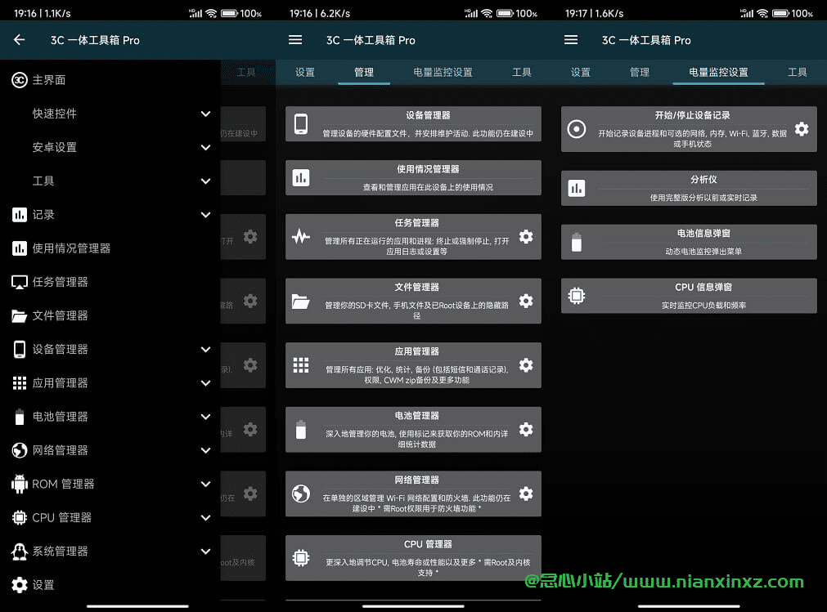Expand the 工具 chevron in the drawer
827x612 pixels.
pyautogui.click(x=205, y=181)
